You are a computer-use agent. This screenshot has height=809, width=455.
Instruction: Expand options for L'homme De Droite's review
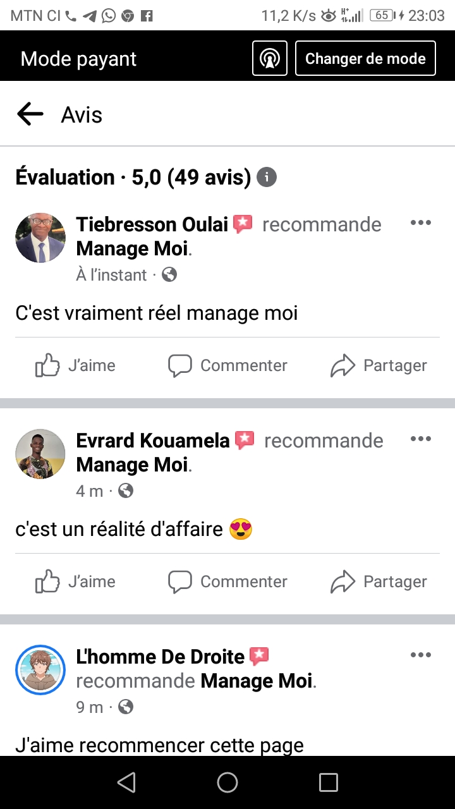click(420, 655)
